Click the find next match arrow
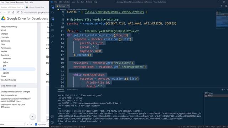Viewport: 228px width, 128px height. pos(31,124)
